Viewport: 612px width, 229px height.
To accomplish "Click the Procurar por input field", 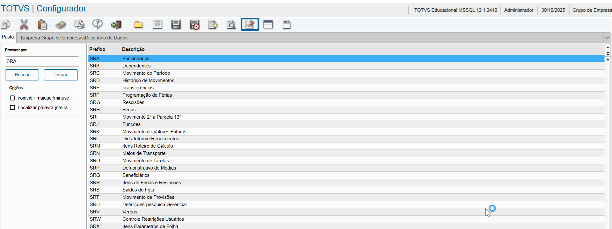I will pos(42,61).
